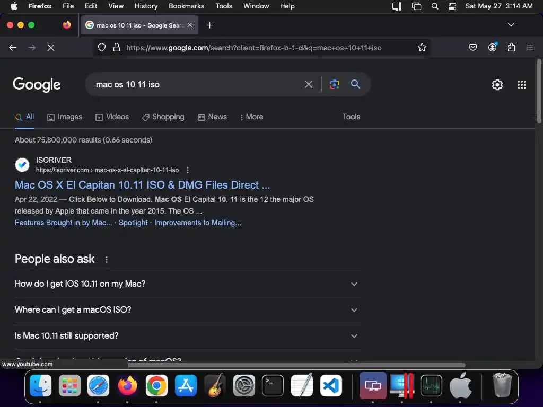Viewport: 543px width, 407px height.
Task: Open the History menu
Action: pyautogui.click(x=146, y=6)
